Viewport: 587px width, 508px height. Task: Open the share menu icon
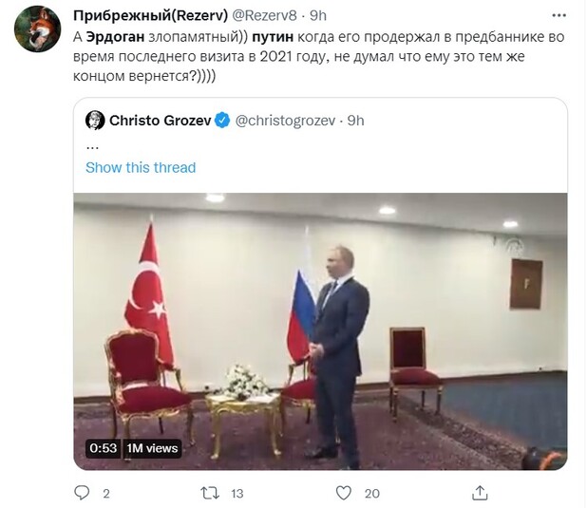point(481,492)
